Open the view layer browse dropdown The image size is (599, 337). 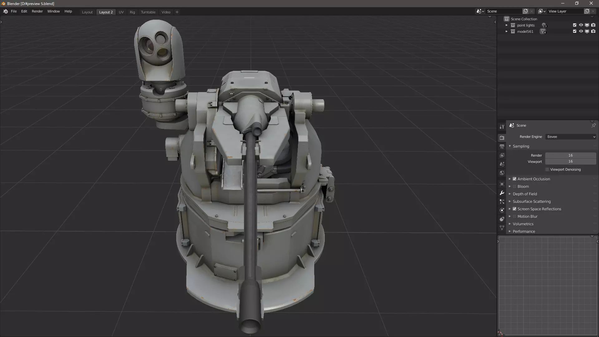tap(542, 11)
